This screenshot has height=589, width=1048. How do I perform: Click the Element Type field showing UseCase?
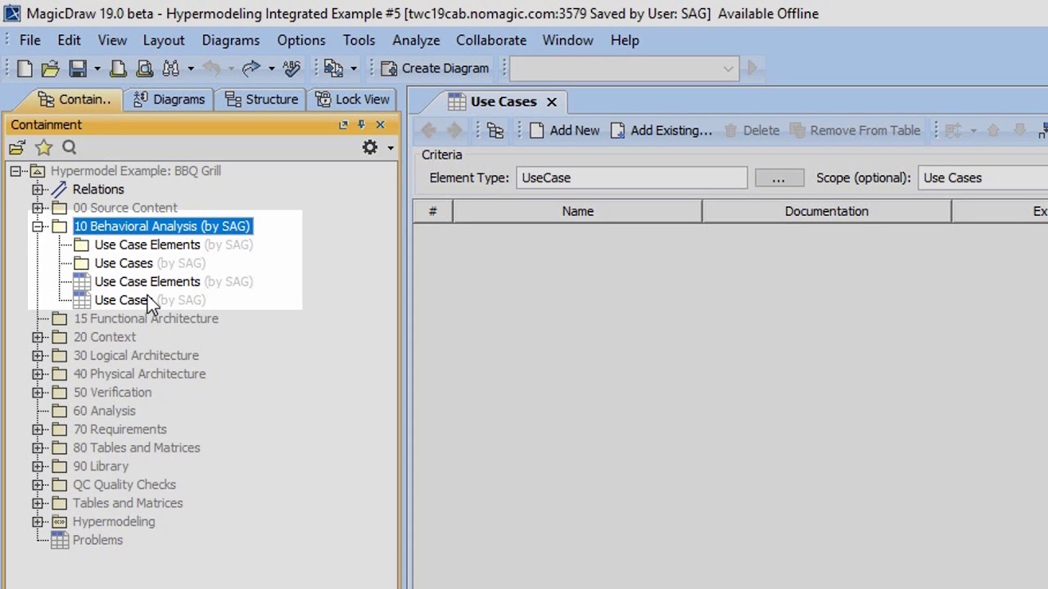click(631, 178)
